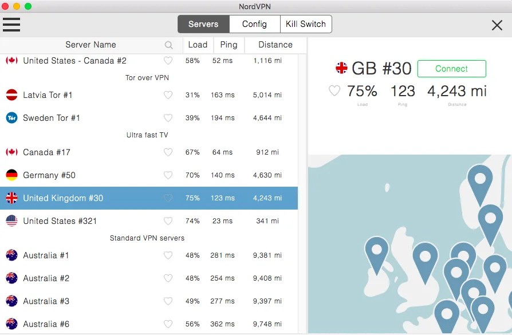Click the Ultra fast TV section header
This screenshot has width=512, height=335.
tap(147, 135)
